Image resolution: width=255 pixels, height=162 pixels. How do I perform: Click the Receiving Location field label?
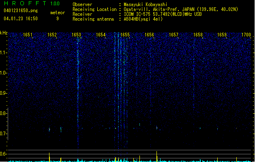pyautogui.click(x=94, y=9)
